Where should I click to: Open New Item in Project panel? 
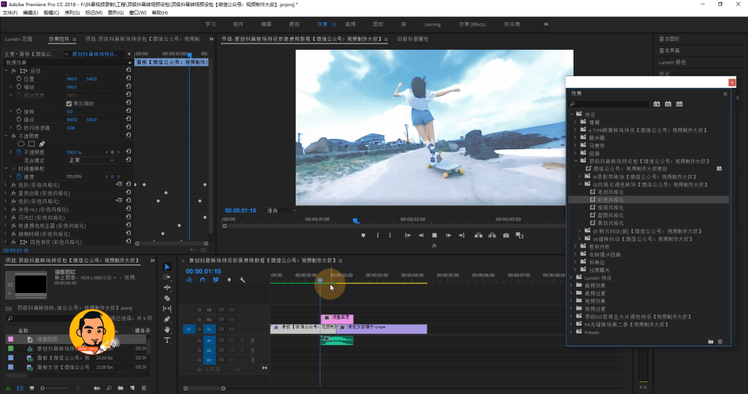coord(132,388)
